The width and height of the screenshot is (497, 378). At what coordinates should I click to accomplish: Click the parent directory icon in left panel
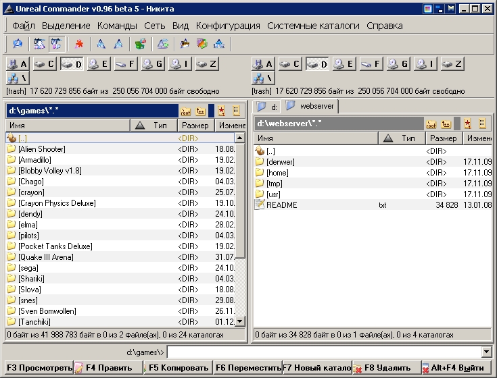tap(201, 111)
